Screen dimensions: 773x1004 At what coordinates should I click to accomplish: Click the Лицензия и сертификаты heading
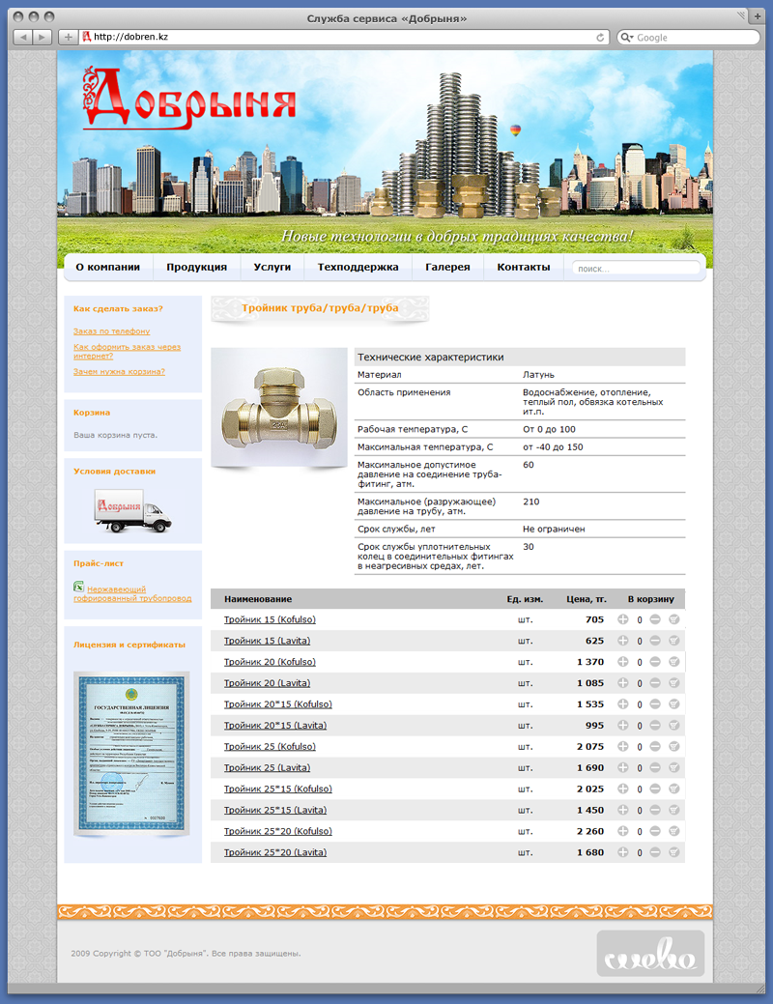(x=129, y=645)
